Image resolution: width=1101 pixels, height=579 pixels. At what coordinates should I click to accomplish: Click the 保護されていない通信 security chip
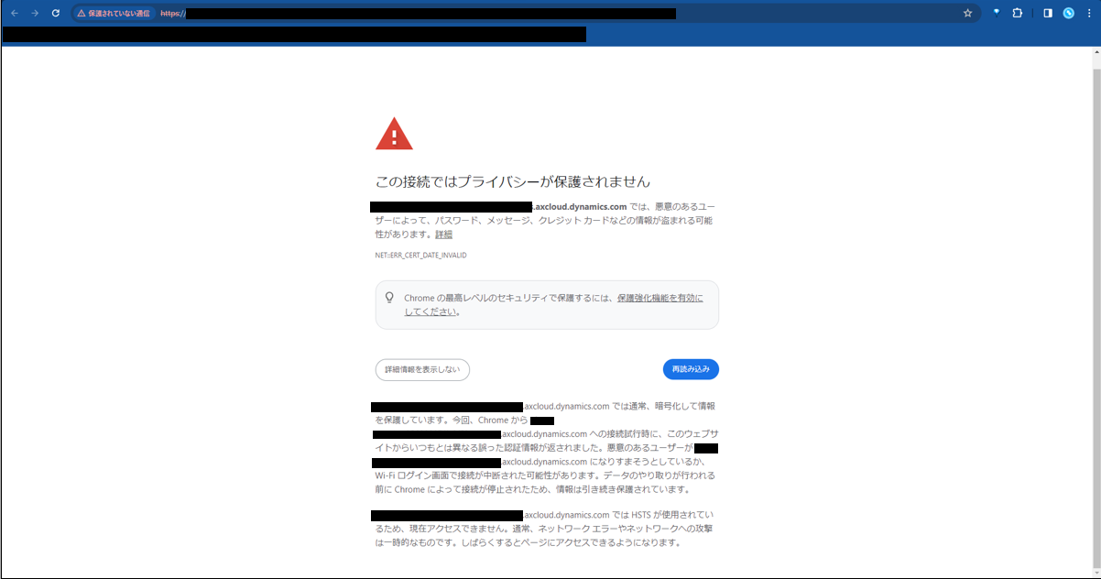pos(114,14)
